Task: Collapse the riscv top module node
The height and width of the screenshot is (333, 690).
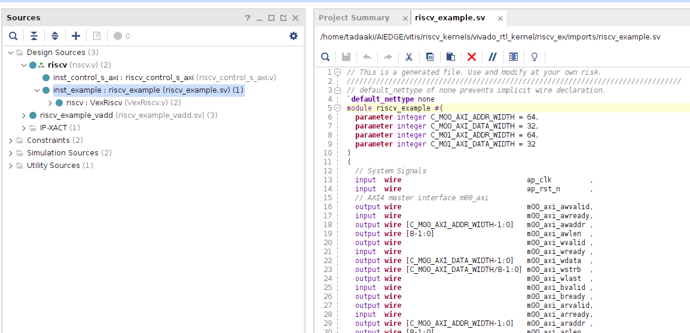Action: click(24, 65)
